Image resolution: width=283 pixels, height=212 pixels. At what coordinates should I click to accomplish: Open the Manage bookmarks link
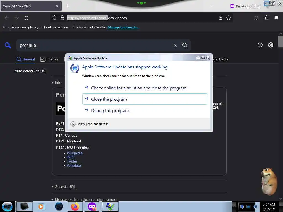pyautogui.click(x=124, y=27)
